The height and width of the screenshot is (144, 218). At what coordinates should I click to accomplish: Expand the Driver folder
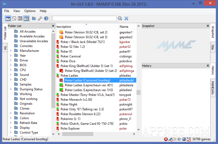pos(11,60)
